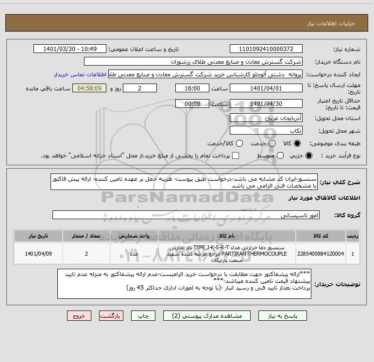The width and height of the screenshot is (374, 362).
Task: Click the اطلاعات کالاهای مورد نیاز heading
Action: click(324, 198)
